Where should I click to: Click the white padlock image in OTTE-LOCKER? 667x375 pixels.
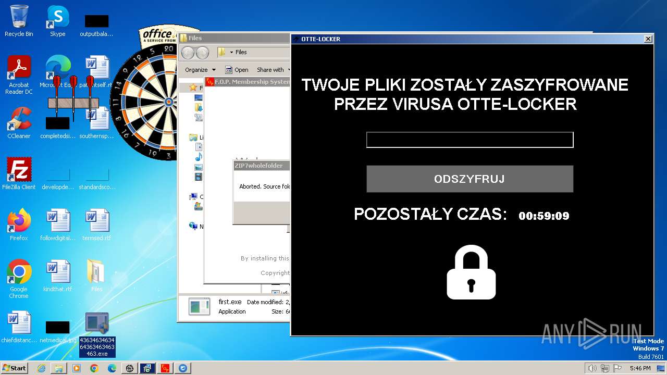(471, 272)
